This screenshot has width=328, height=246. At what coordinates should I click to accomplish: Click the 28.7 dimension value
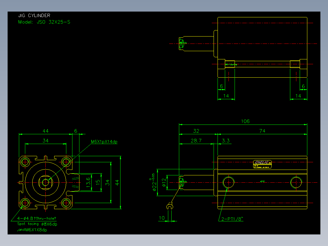tap(196, 141)
